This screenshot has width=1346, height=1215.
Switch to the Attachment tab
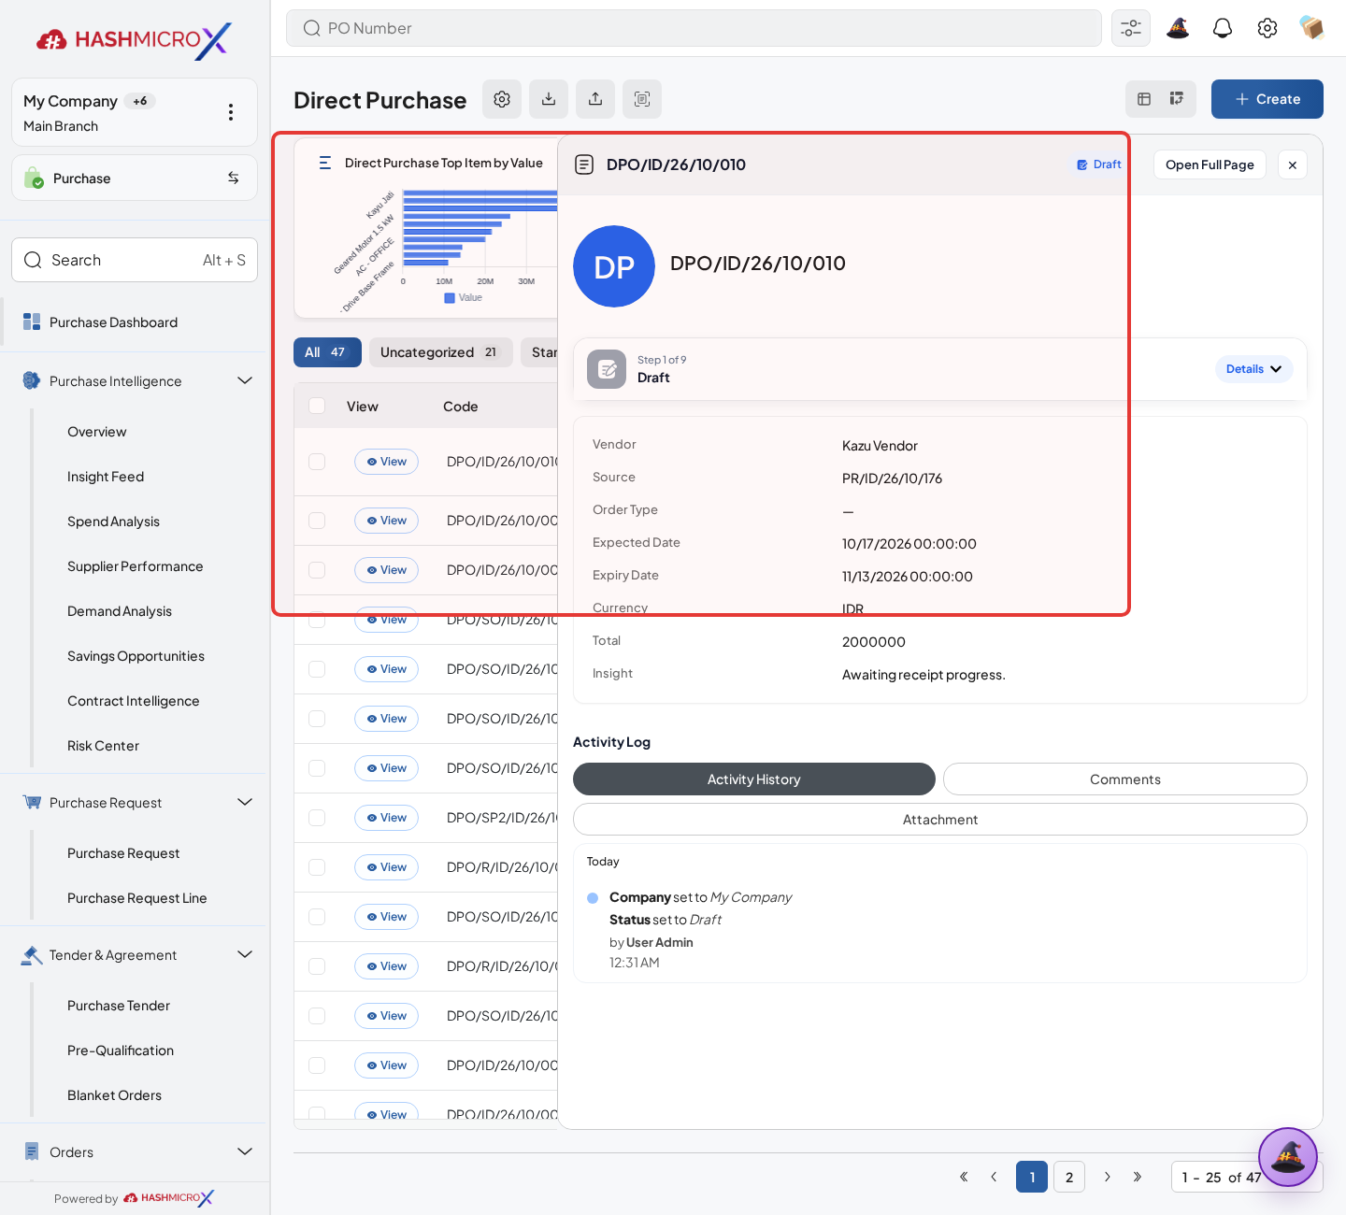click(940, 820)
